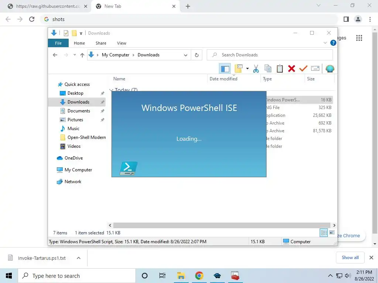Open File Explorer from the taskbar
The width and height of the screenshot is (378, 283).
click(x=181, y=276)
